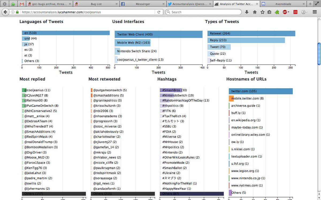
Task: Open the Adblock Plus ABP icon
Action: [285, 12]
